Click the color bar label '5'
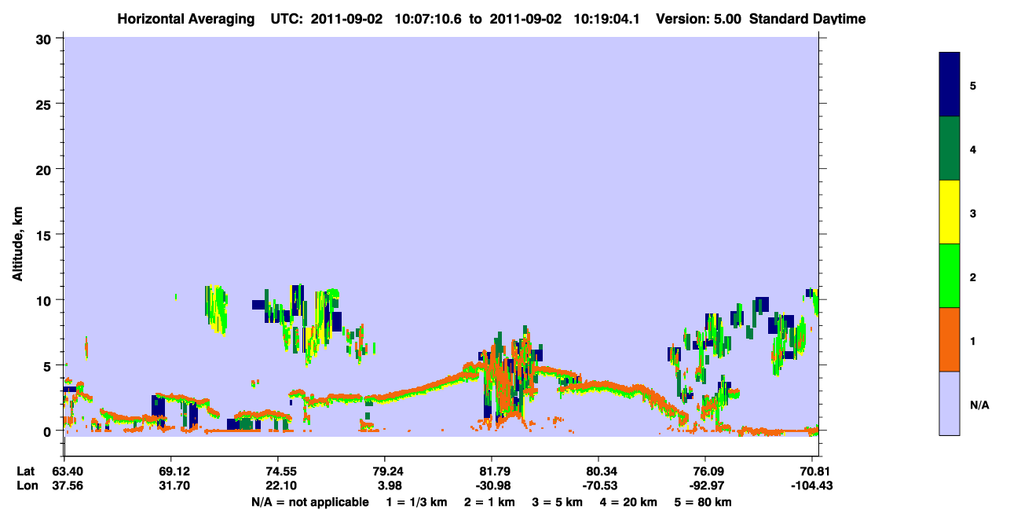Screen dimensions: 1021x524 pyautogui.click(x=974, y=86)
